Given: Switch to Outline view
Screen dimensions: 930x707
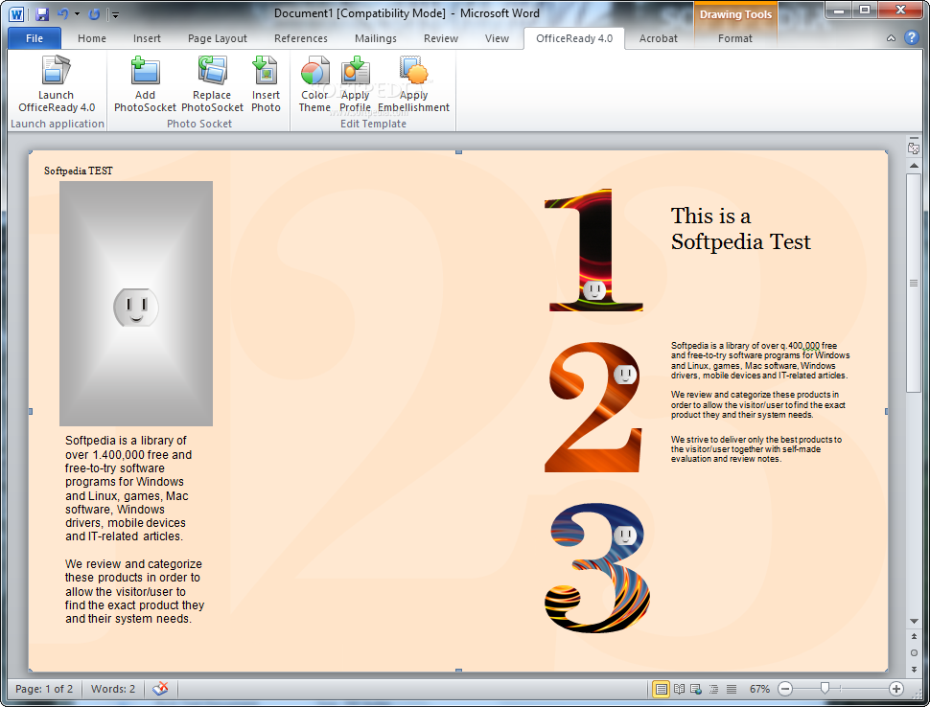Looking at the screenshot, I should [x=714, y=689].
